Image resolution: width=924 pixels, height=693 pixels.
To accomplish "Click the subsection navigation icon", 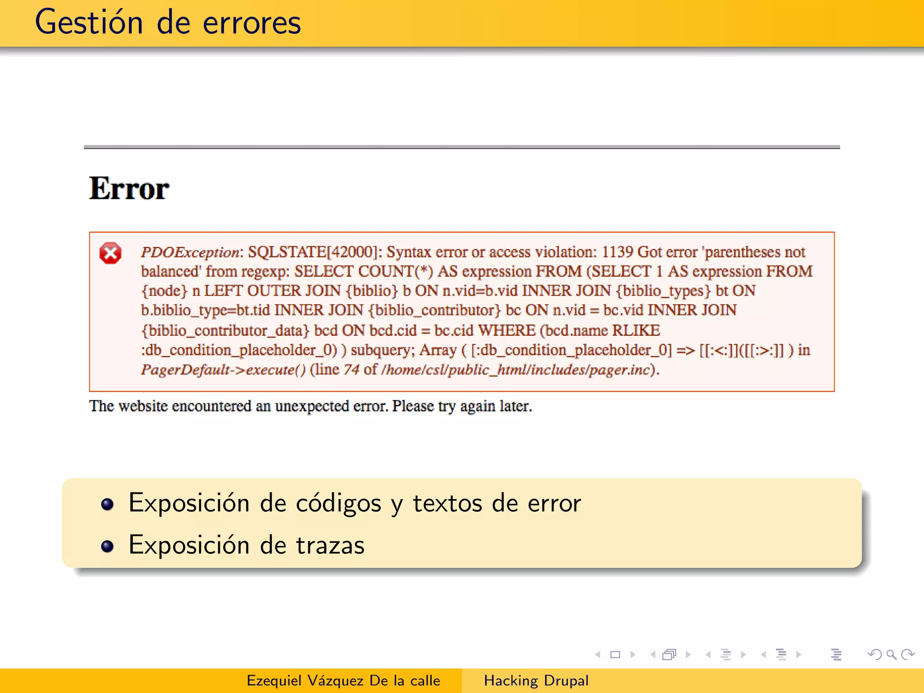I will pyautogui.click(x=726, y=654).
